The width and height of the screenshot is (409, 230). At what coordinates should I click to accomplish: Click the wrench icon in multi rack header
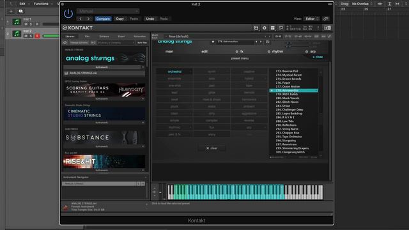[330, 36]
